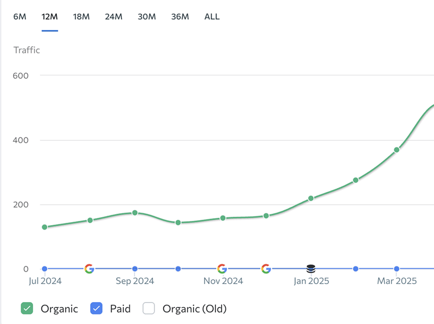This screenshot has height=324, width=434.
Task: Switch to the 6M time range tab
Action: point(19,16)
